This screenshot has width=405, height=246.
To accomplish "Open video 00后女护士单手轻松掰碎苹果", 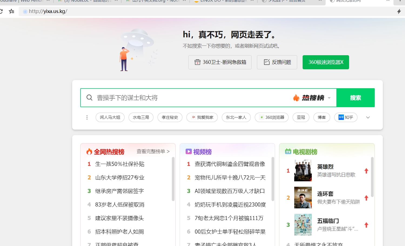I will tap(230, 232).
